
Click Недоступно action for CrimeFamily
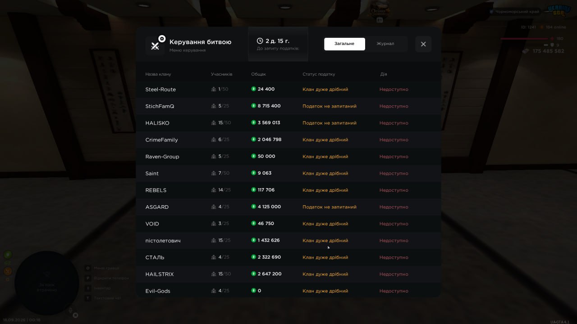(x=394, y=139)
